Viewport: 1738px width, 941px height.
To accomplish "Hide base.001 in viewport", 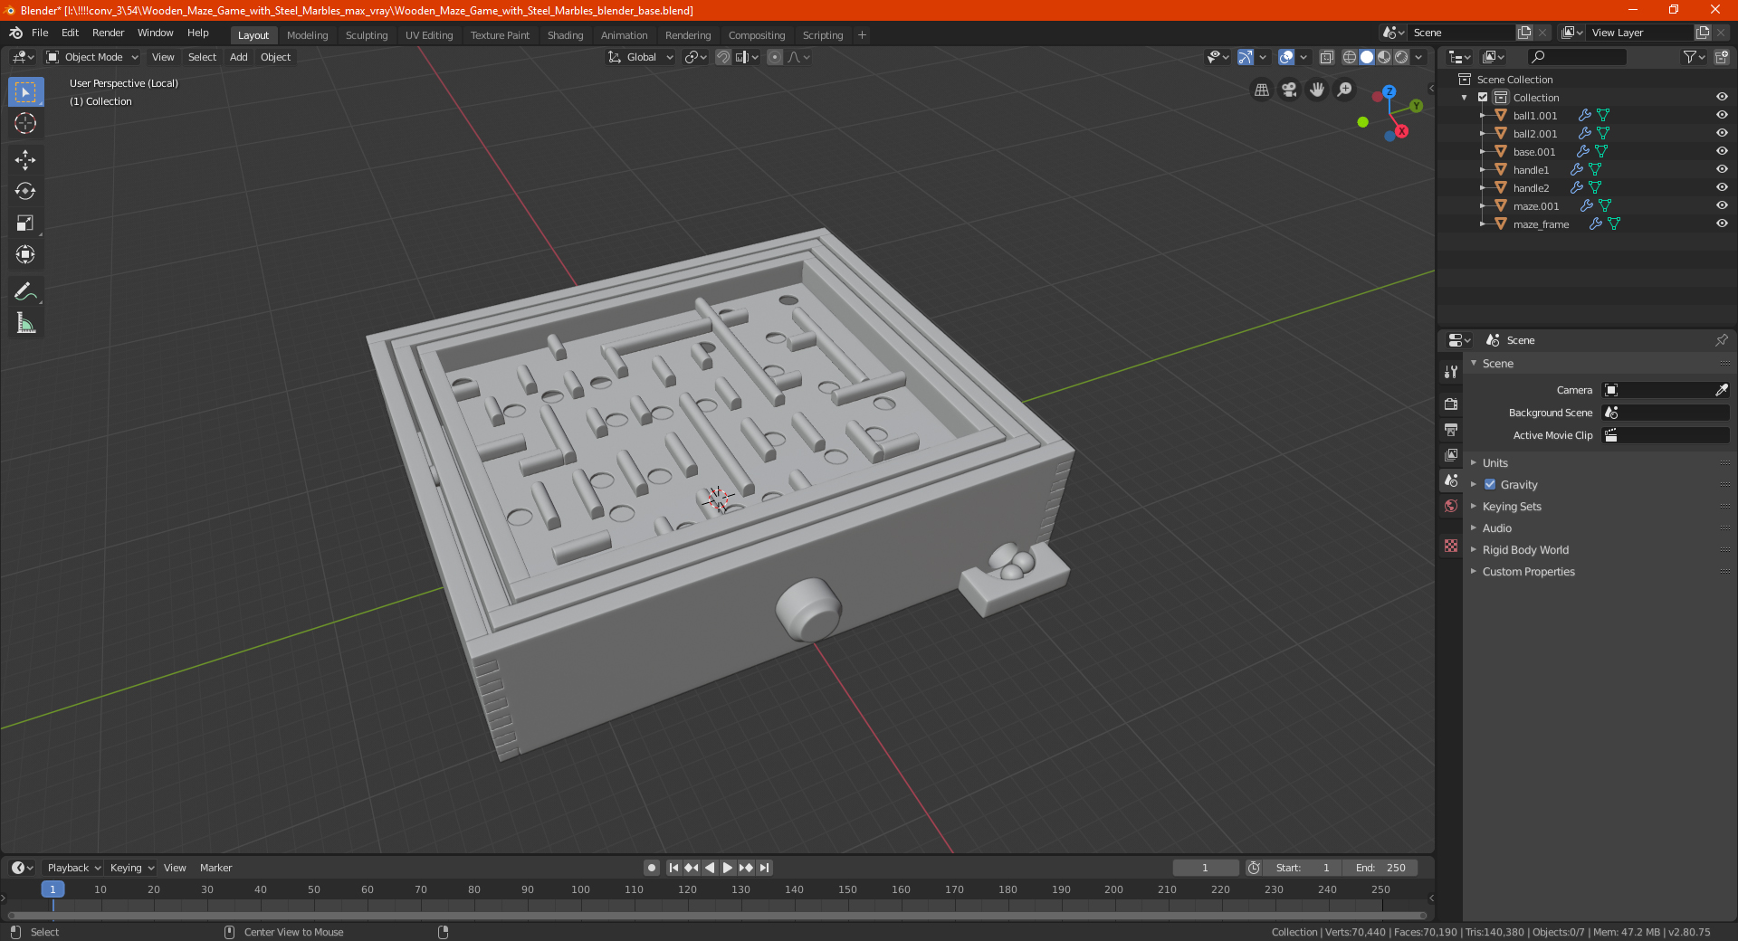I will tap(1722, 151).
